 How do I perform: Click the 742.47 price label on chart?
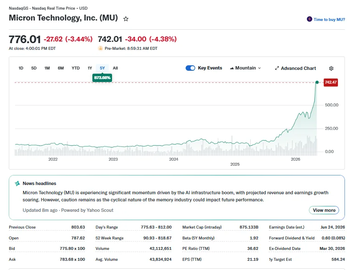click(x=331, y=82)
